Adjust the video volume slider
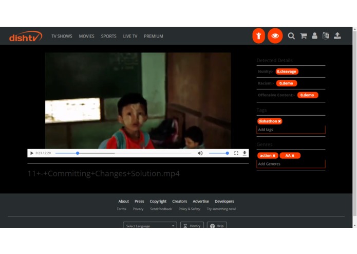The image size is (357, 254). pyautogui.click(x=219, y=153)
